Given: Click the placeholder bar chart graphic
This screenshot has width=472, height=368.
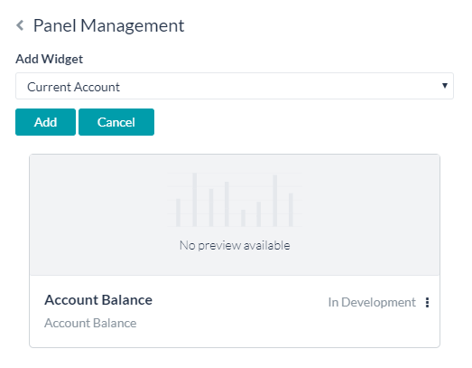Looking at the screenshot, I should tap(235, 200).
